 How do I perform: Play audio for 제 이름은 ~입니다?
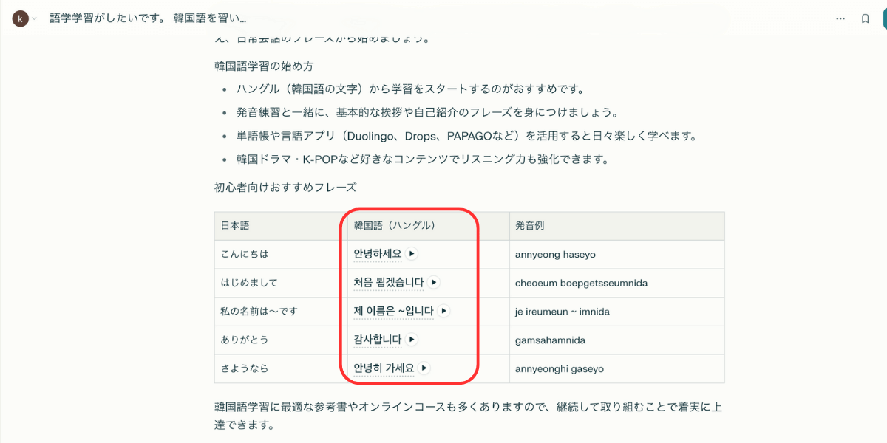[443, 311]
